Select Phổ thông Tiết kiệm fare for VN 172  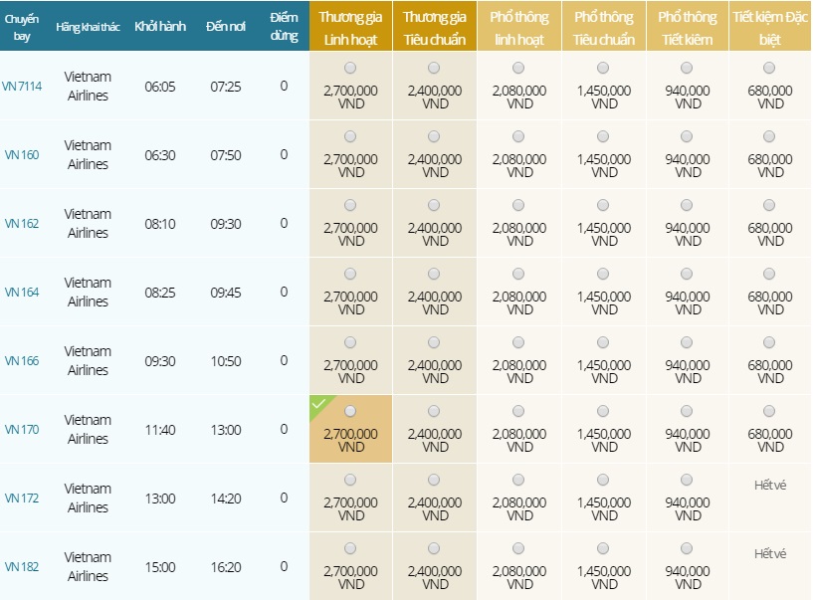pos(687,480)
